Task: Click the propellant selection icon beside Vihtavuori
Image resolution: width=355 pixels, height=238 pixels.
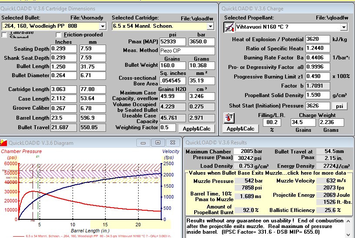Action: (229, 27)
